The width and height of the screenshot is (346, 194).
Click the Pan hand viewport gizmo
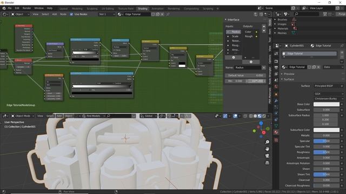click(x=267, y=149)
